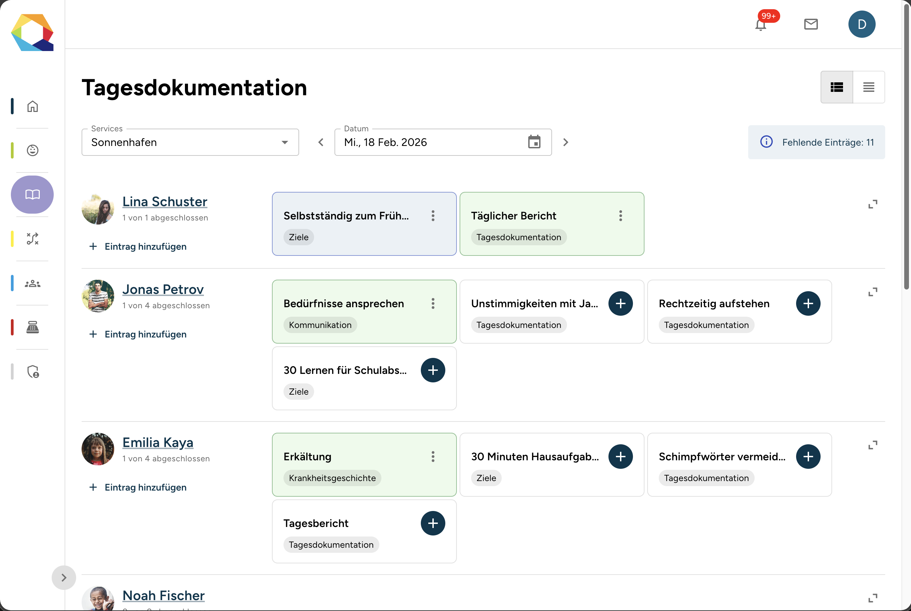Open the mail envelope icon
911x611 pixels.
(811, 24)
